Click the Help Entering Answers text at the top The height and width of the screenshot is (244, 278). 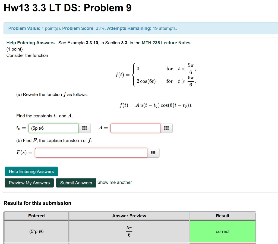pyautogui.click(x=30, y=43)
